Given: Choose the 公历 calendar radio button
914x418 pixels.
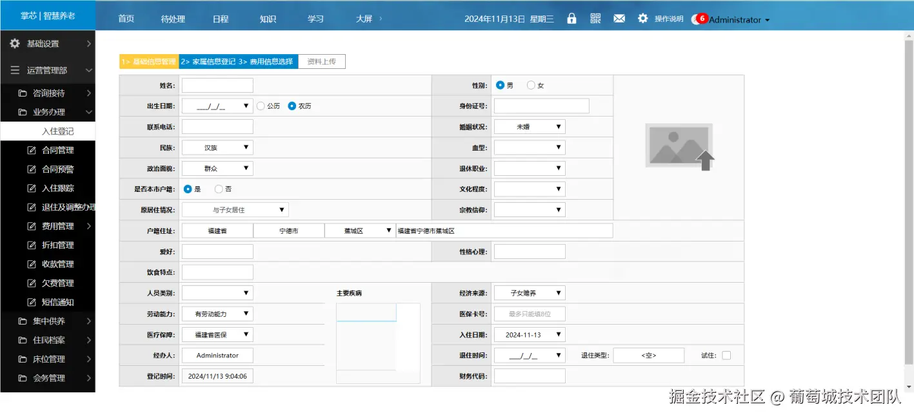Looking at the screenshot, I should (x=261, y=106).
